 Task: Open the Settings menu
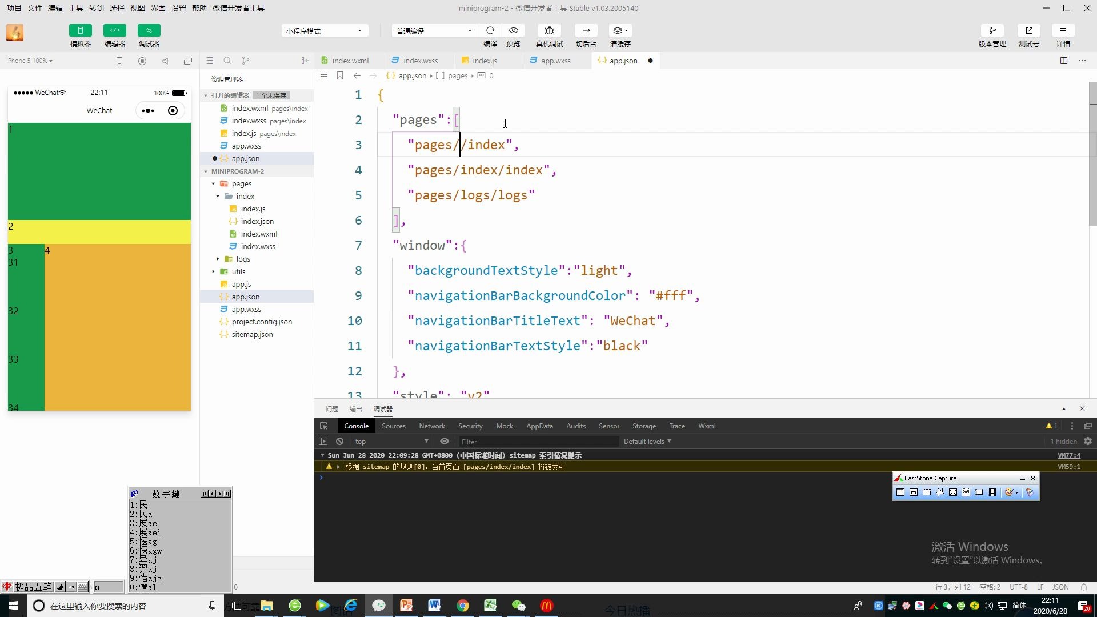pos(178,8)
